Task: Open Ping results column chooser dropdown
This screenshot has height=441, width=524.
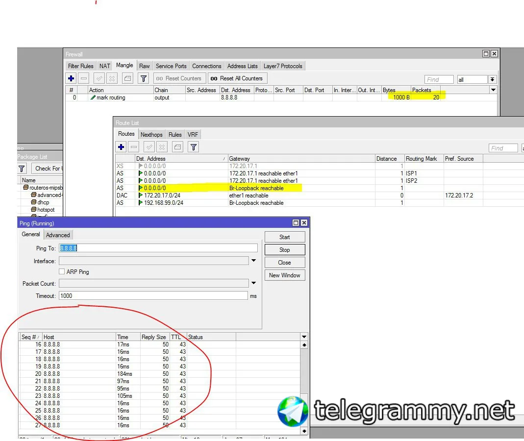Action: click(304, 337)
